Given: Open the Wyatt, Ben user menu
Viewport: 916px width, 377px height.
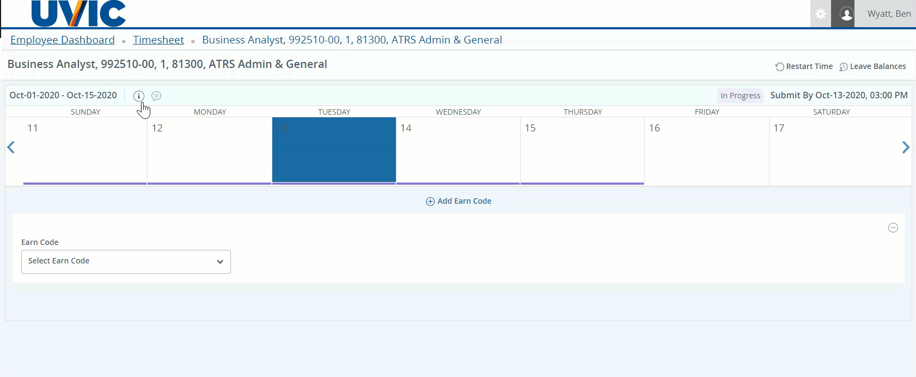Looking at the screenshot, I should pyautogui.click(x=889, y=14).
